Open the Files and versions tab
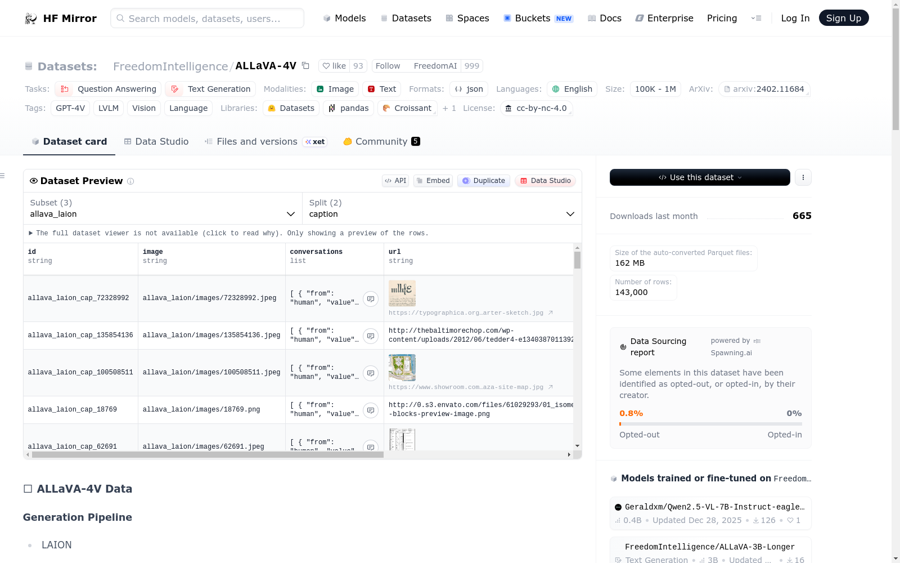Viewport: 900px width, 563px height. 266,142
